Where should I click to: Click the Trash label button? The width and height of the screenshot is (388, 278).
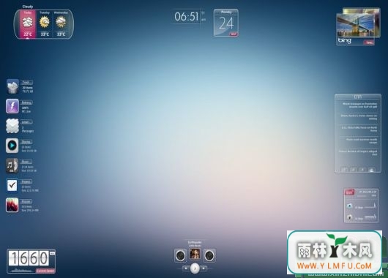(27, 83)
